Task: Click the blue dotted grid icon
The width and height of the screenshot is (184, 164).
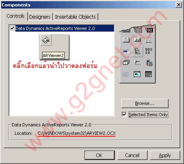Action: tap(126, 75)
